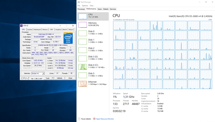Click the Fewer details collapse arrow icon
215x122 pixels.
[79, 119]
